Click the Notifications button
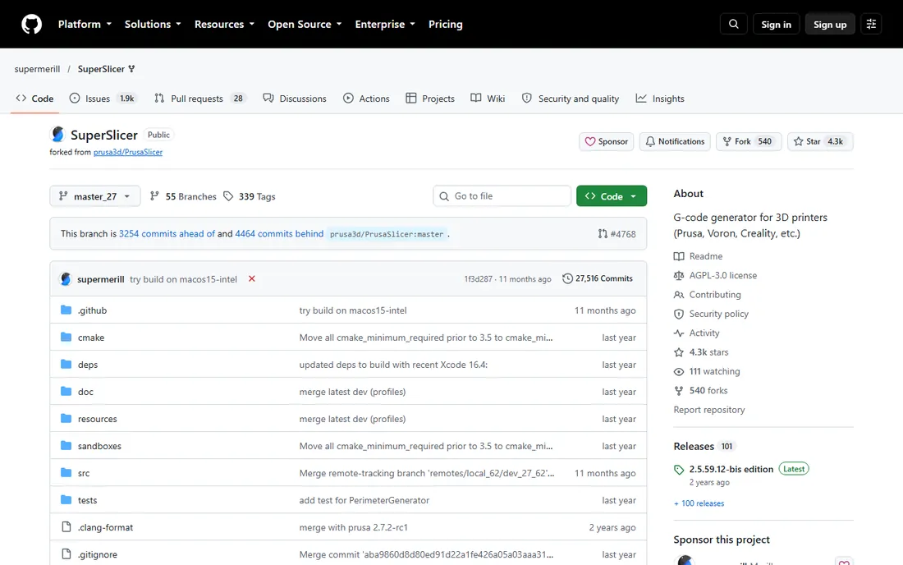This screenshot has width=903, height=565. click(x=674, y=142)
